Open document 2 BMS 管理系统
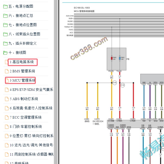The height and width of the screenshot is (164, 164). pyautogui.click(x=22, y=71)
